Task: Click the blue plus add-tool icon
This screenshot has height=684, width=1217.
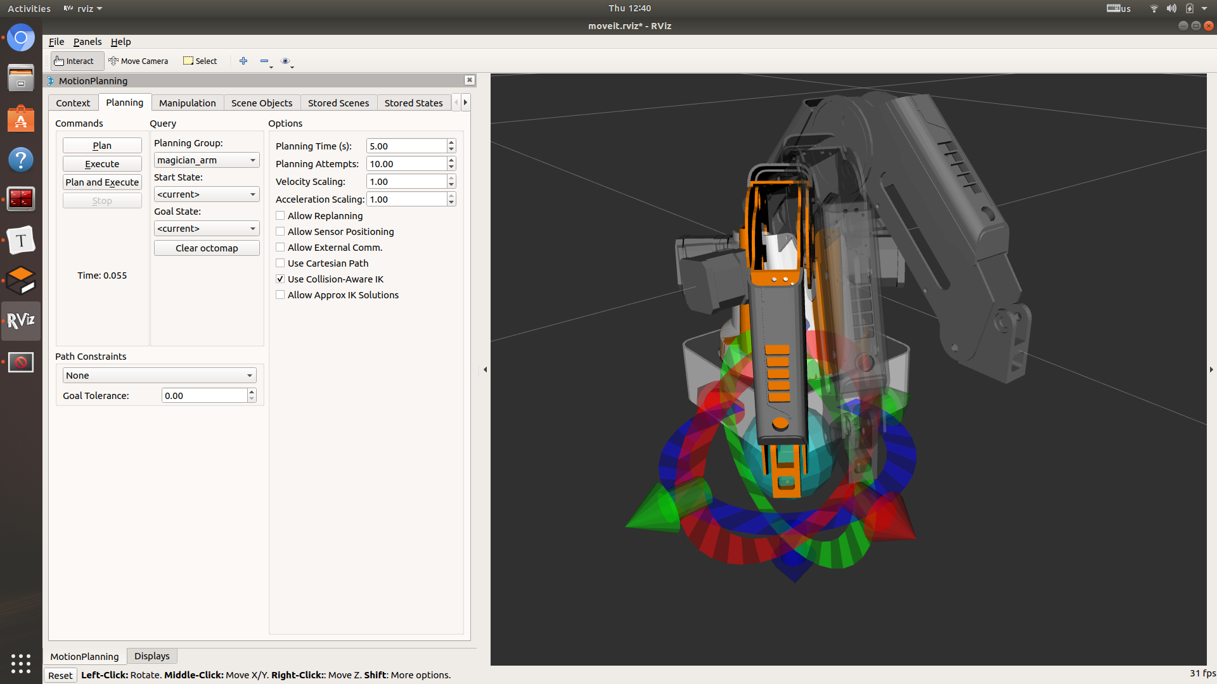Action: [x=243, y=61]
